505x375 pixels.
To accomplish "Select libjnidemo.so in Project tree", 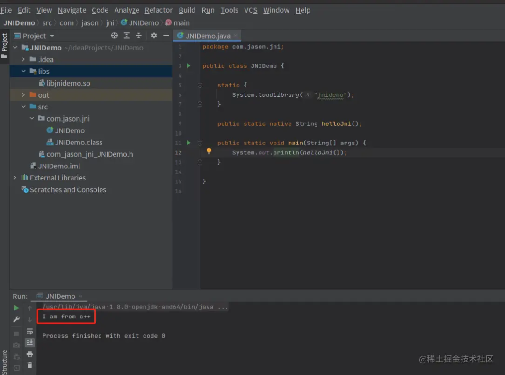I will (68, 83).
